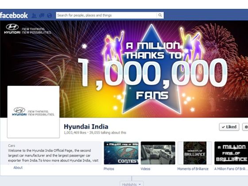Screen dimensions: 248x186
Task: Expand the Highlights dropdown
Action: pos(132,184)
